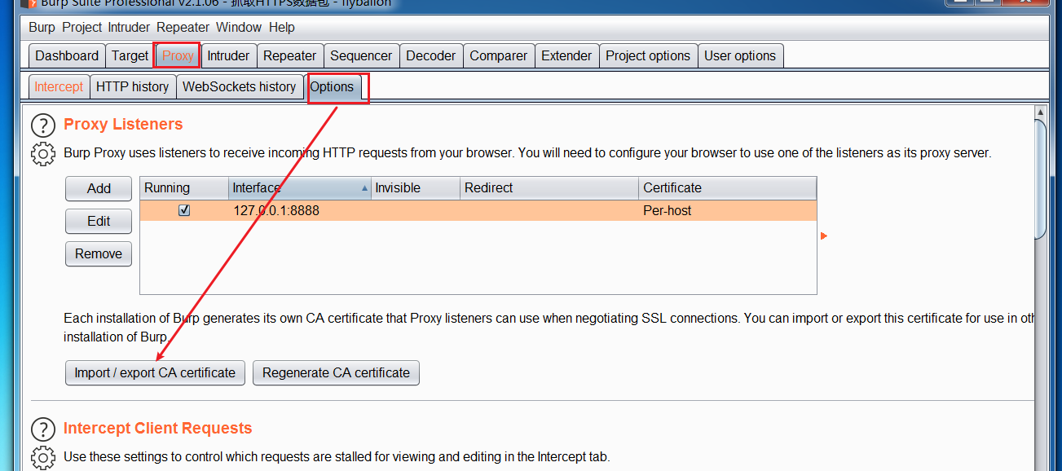Go to the Intercept sub-tab
This screenshot has width=1062, height=471.
(x=59, y=86)
